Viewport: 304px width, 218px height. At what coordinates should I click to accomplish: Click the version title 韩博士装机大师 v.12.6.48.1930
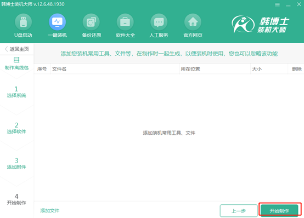(33, 4)
